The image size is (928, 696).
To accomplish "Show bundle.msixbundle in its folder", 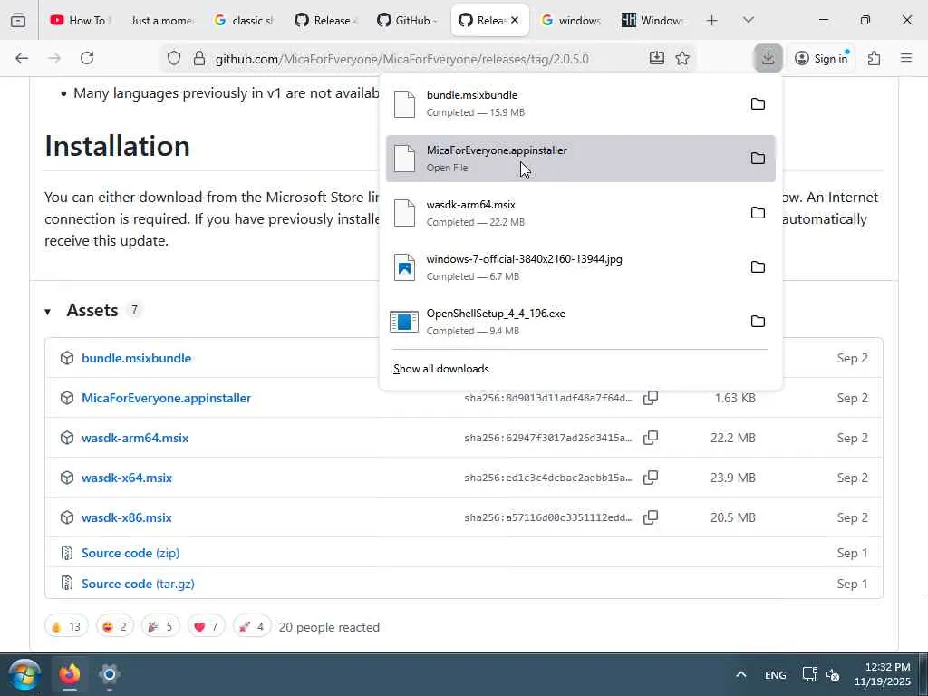I will click(758, 104).
